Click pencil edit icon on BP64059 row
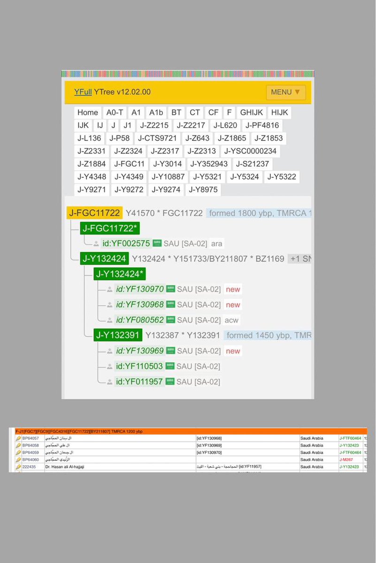 [19, 452]
